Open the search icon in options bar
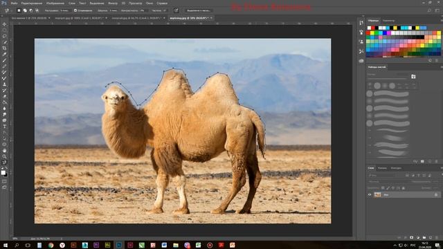This screenshot has height=249, width=443. (429, 10)
